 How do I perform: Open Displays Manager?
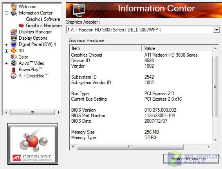[x=35, y=32]
